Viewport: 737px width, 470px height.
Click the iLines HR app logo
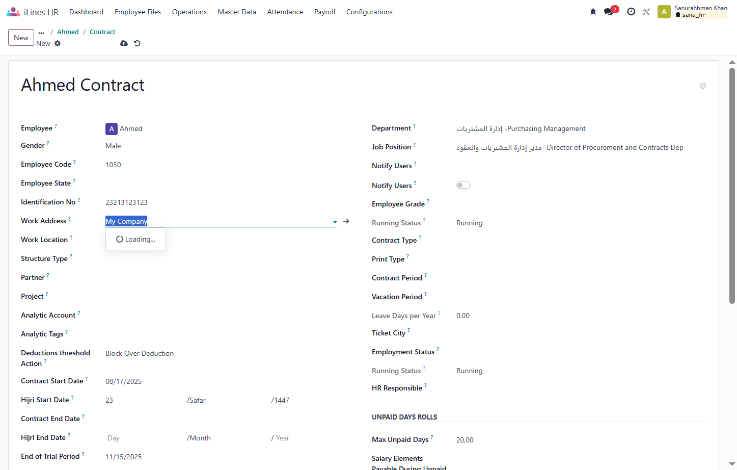(x=33, y=12)
